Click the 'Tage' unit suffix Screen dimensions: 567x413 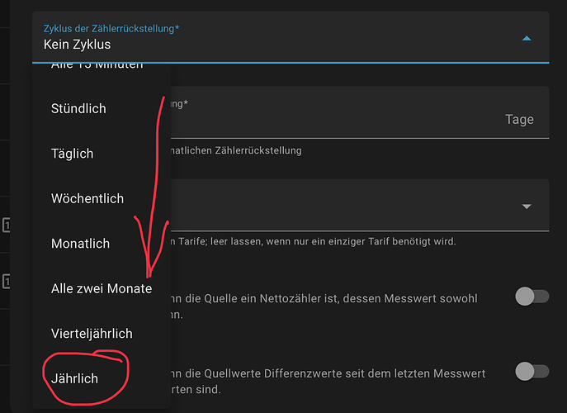point(519,120)
